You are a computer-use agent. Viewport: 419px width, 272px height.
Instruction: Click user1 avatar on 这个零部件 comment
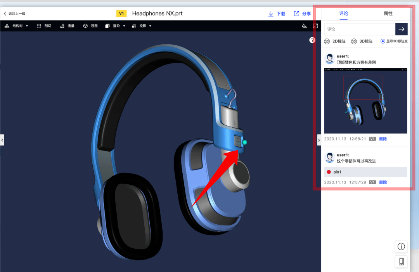pos(329,158)
